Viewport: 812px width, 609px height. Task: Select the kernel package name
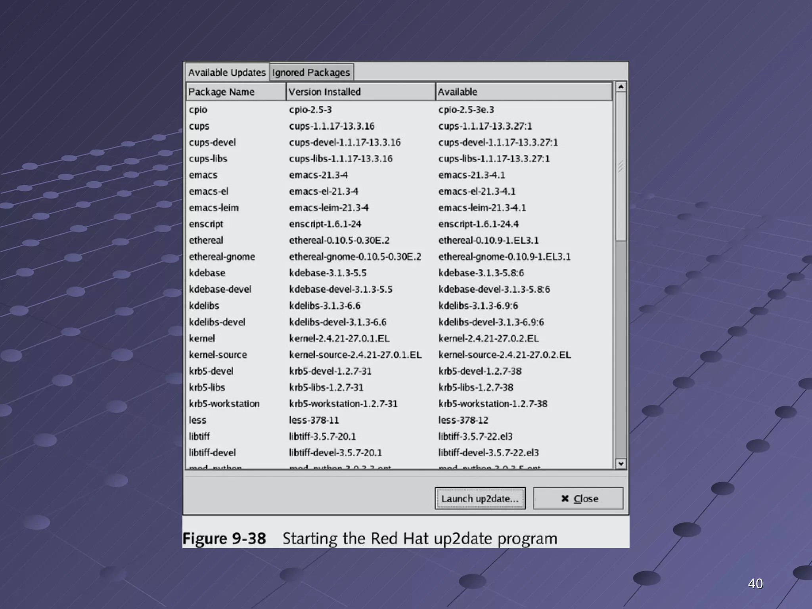coord(202,338)
